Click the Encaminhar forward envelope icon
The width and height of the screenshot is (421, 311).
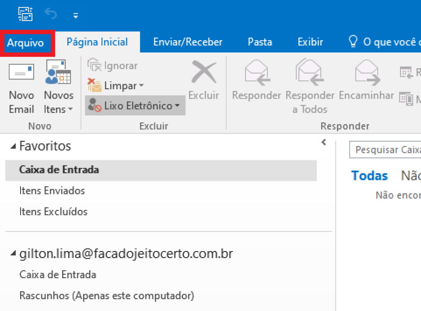coord(367,72)
